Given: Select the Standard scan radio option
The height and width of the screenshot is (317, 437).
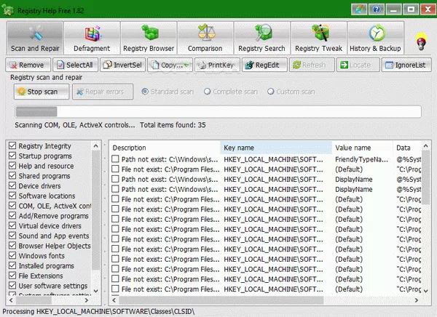Looking at the screenshot, I should (145, 92).
